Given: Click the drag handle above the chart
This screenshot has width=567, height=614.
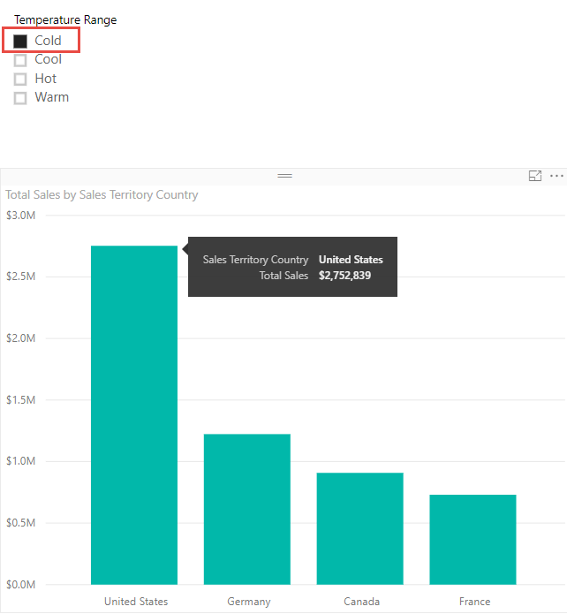Looking at the screenshot, I should point(284,177).
